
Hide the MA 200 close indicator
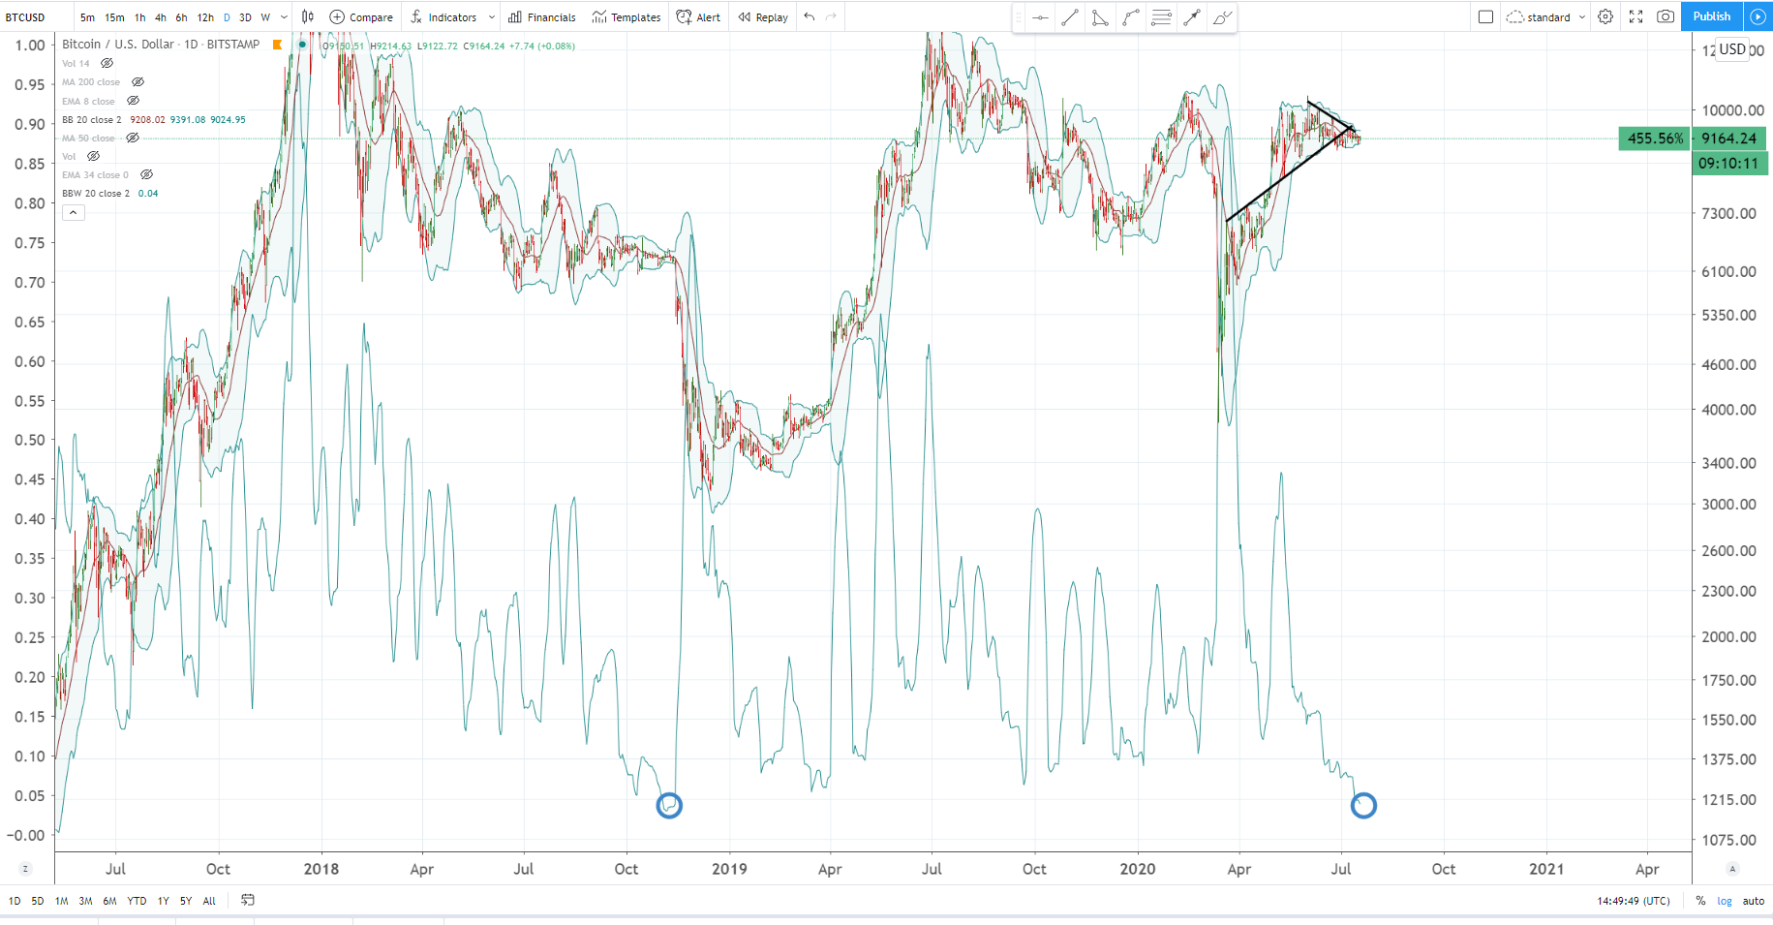pos(138,82)
